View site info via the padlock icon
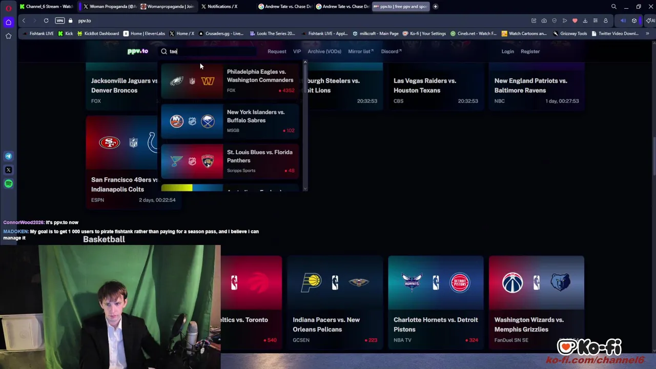Screen dimensions: 656x369 point(70,20)
